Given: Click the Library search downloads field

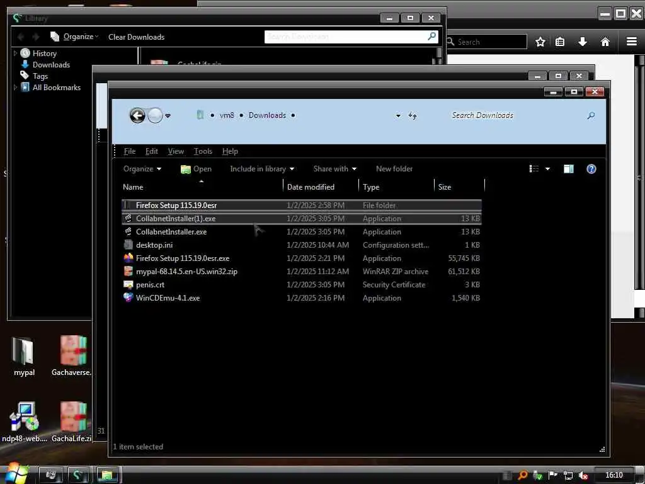Looking at the screenshot, I should (x=351, y=37).
